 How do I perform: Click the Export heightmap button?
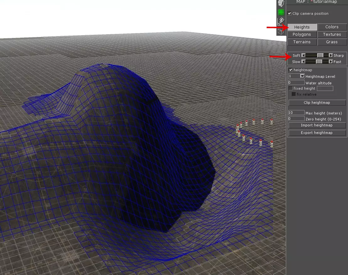click(x=317, y=133)
